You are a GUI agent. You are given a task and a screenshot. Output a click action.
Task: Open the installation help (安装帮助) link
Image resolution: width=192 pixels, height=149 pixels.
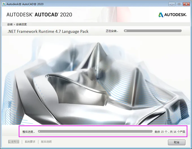(14, 142)
